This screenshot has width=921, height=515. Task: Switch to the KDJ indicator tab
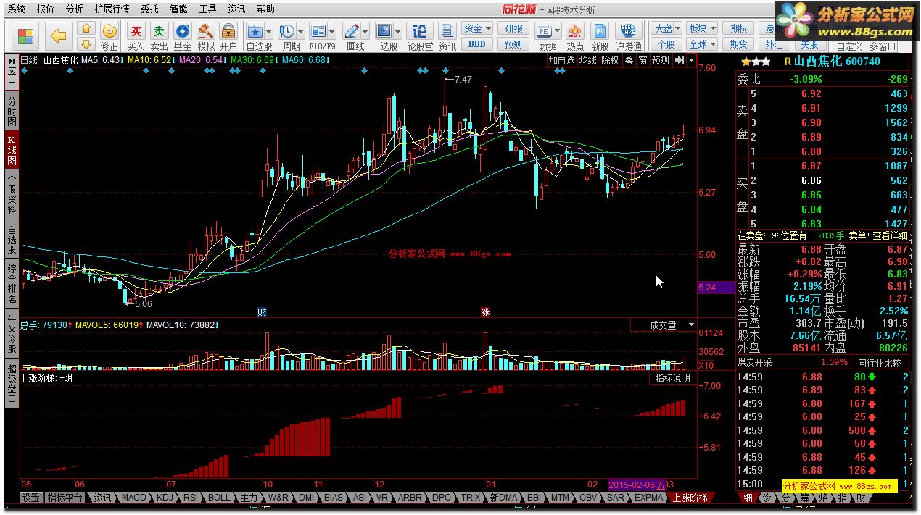click(x=165, y=498)
